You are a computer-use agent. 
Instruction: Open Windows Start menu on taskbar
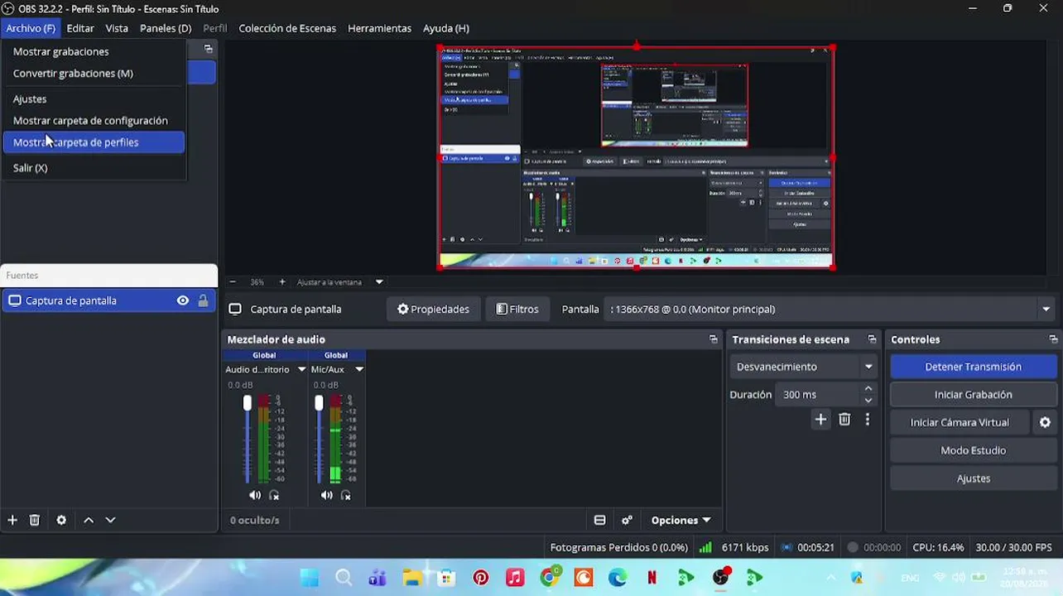tap(309, 578)
